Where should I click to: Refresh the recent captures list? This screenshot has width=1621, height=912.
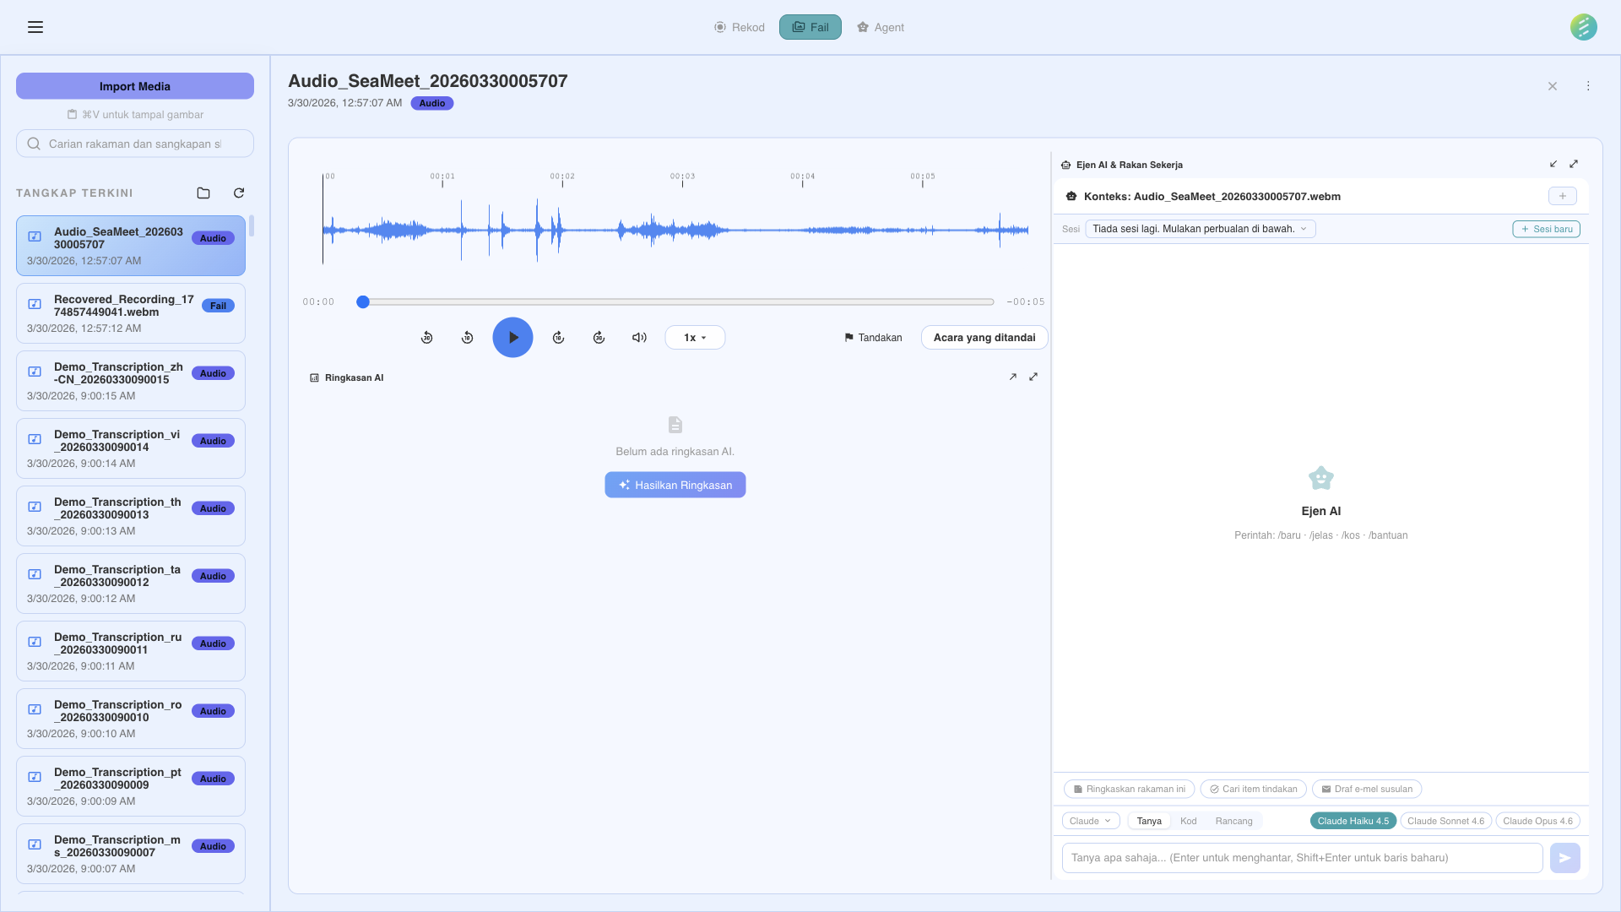(x=239, y=193)
